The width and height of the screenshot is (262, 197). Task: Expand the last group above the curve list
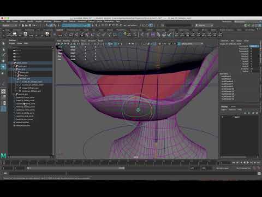click(14, 94)
